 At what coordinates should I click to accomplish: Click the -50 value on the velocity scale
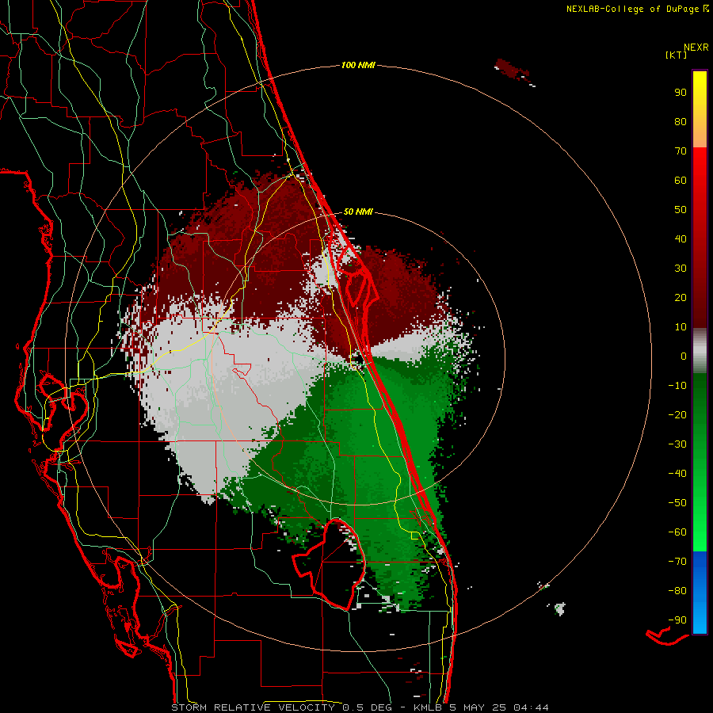click(x=677, y=503)
